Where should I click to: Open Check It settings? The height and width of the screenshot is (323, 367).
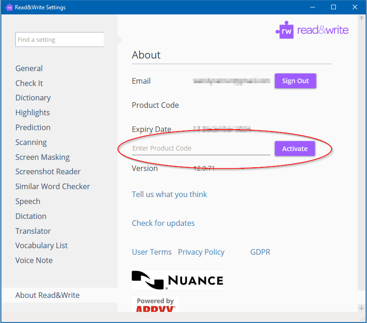coord(29,83)
